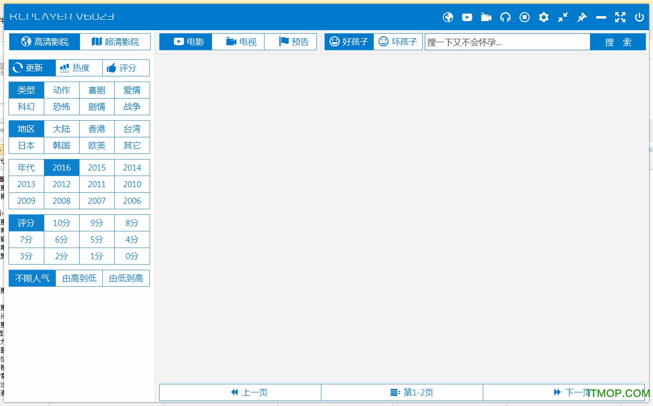Open settings gear icon
Image resolution: width=653 pixels, height=406 pixels.
tap(544, 17)
